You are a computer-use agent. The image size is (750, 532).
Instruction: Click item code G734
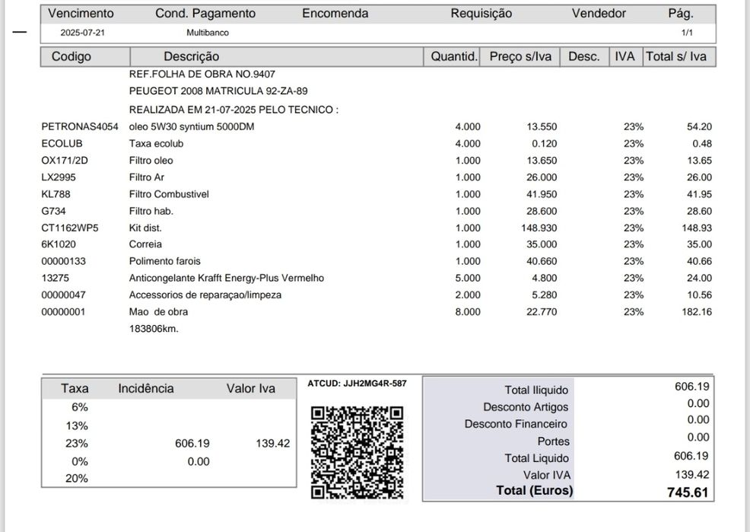(53, 211)
